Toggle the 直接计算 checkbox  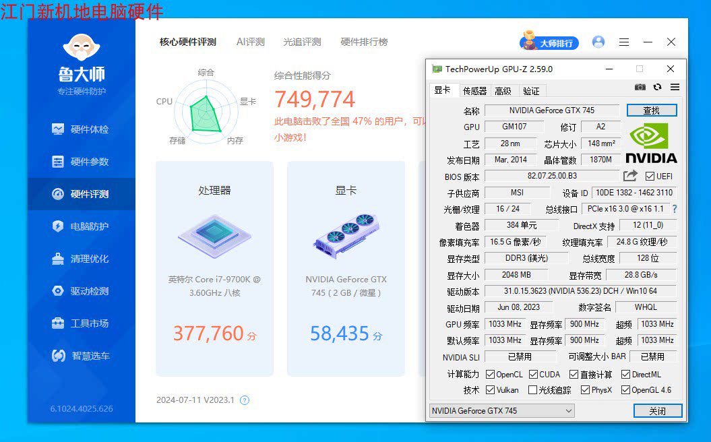pyautogui.click(x=574, y=375)
